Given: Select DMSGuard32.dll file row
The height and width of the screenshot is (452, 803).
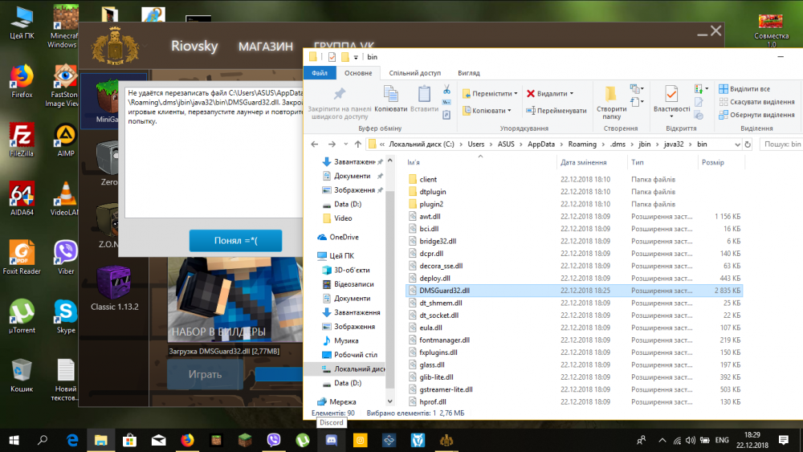Looking at the screenshot, I should click(x=574, y=291).
